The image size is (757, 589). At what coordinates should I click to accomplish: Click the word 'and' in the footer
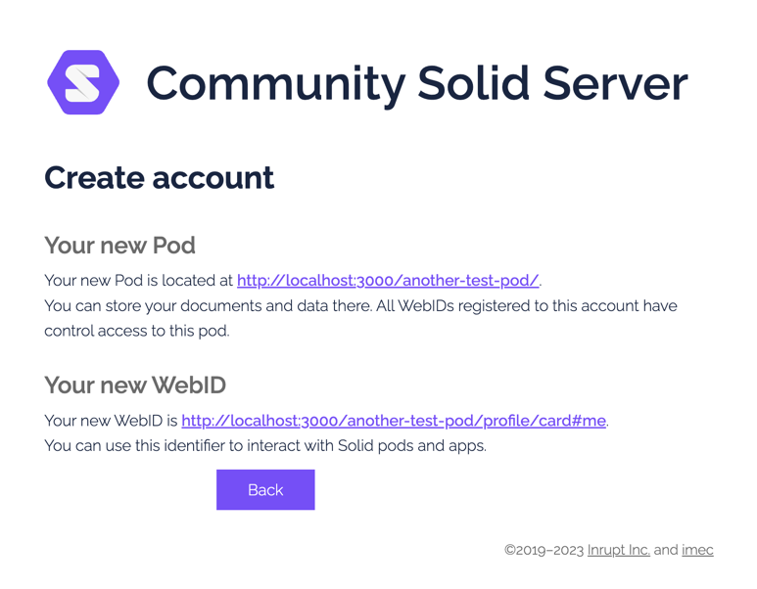click(666, 550)
